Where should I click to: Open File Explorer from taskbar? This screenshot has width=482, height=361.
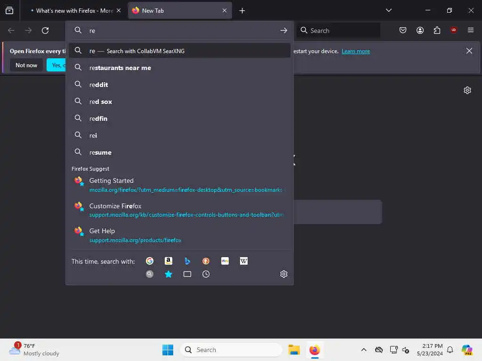pyautogui.click(x=294, y=350)
